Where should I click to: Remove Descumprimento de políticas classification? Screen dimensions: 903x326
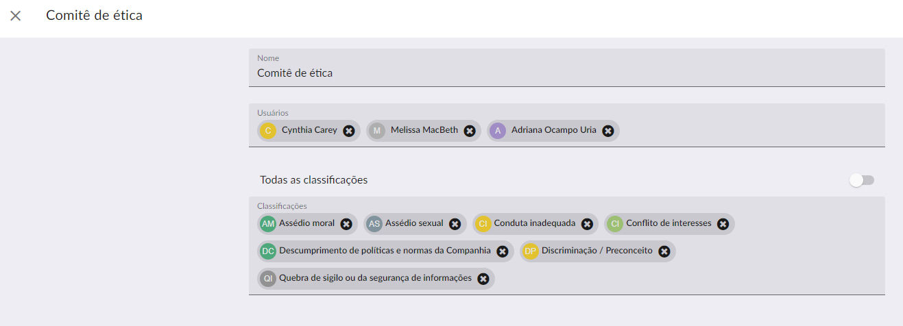coord(503,251)
